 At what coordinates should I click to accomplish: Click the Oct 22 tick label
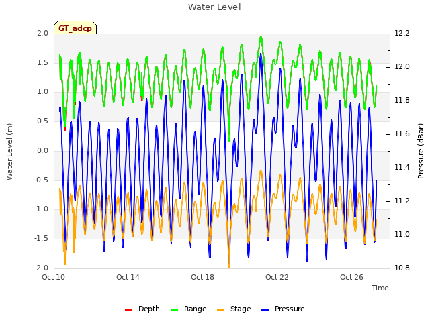[277, 277]
